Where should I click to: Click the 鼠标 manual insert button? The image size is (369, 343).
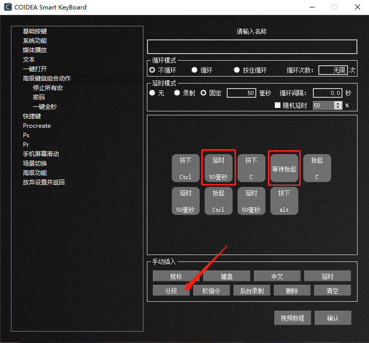[176, 276]
